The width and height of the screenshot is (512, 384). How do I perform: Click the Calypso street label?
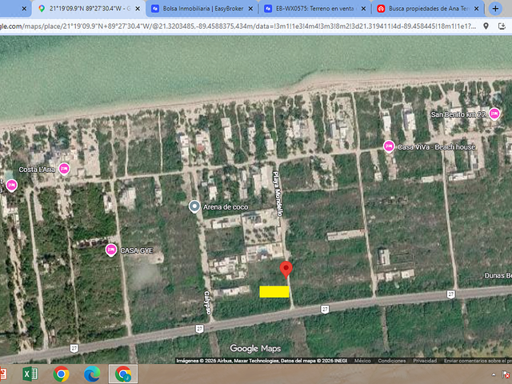click(207, 302)
